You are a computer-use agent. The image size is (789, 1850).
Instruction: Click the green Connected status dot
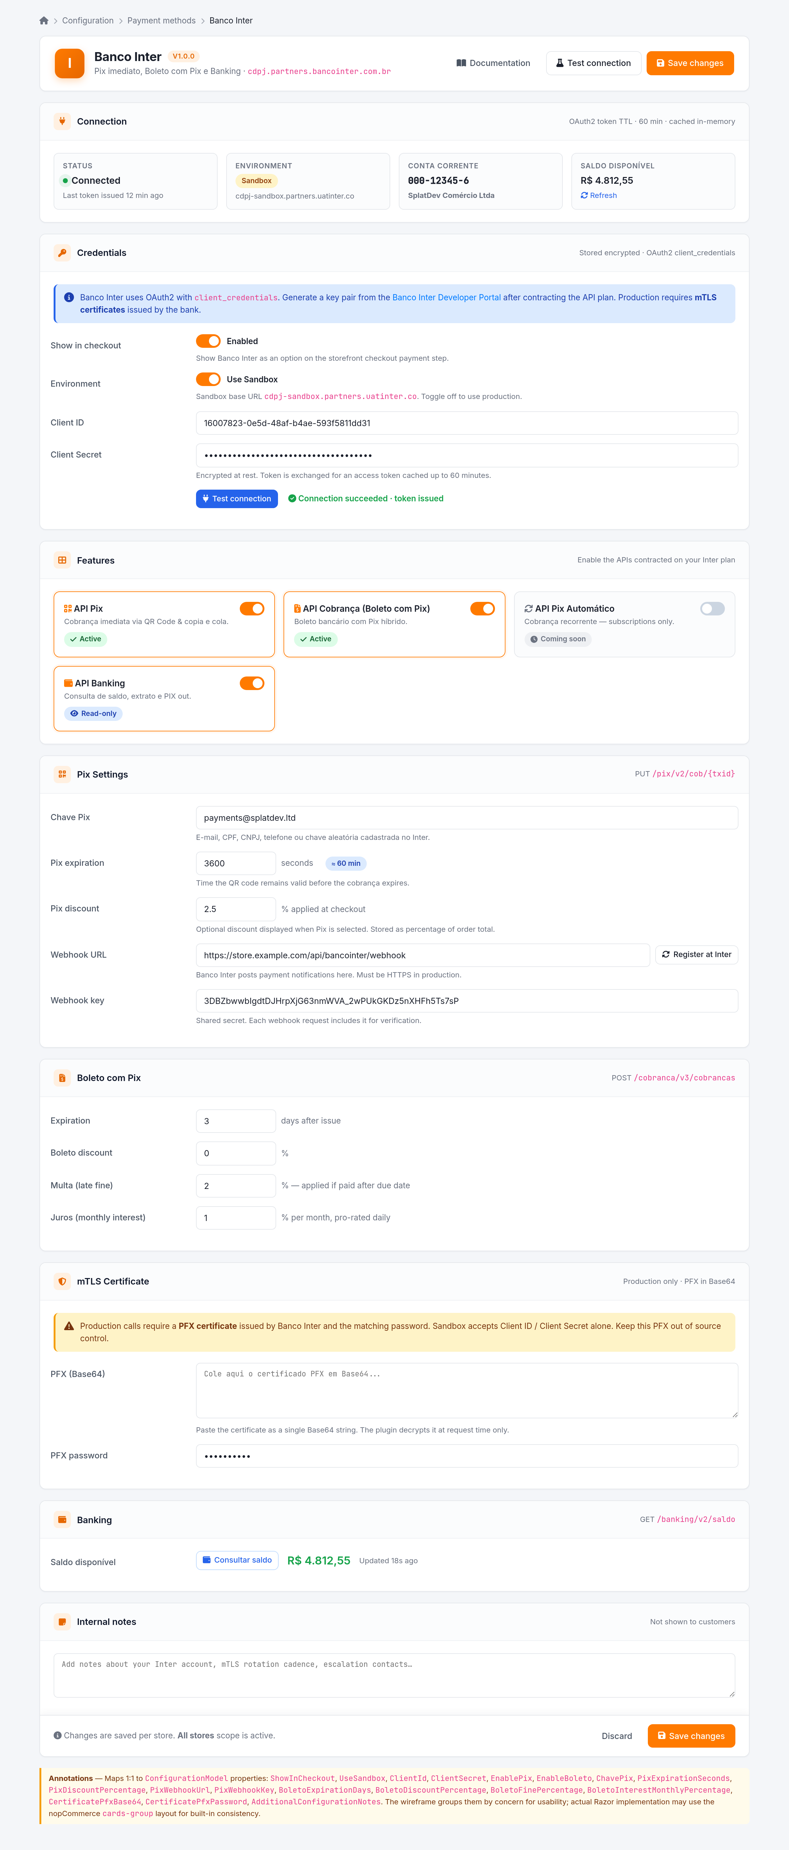pos(65,181)
